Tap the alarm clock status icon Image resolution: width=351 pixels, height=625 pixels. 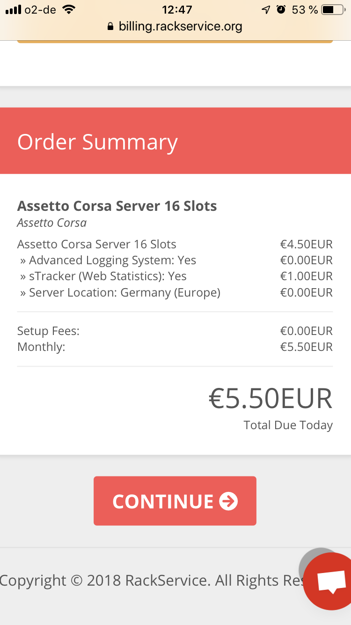click(x=281, y=9)
